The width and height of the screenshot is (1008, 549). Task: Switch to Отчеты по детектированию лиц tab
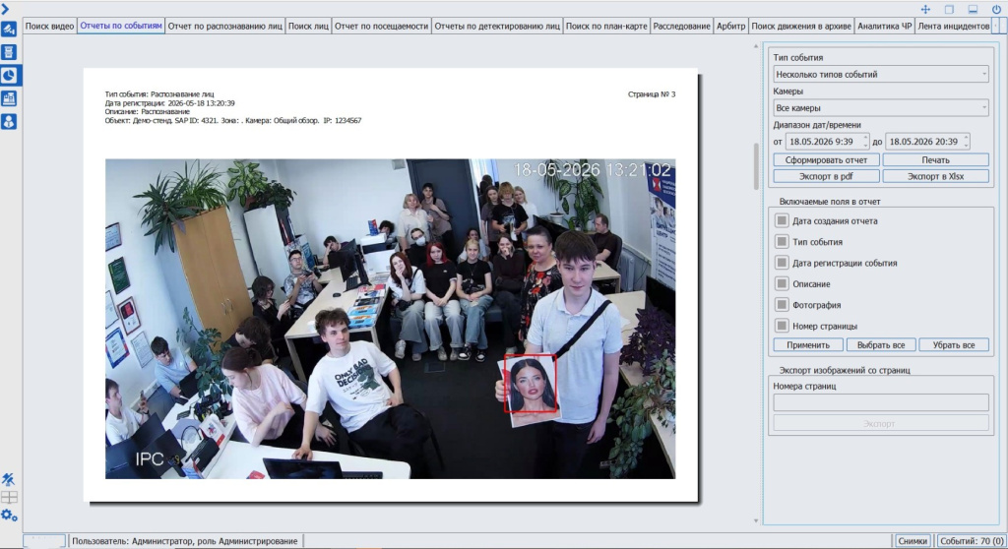tap(497, 26)
